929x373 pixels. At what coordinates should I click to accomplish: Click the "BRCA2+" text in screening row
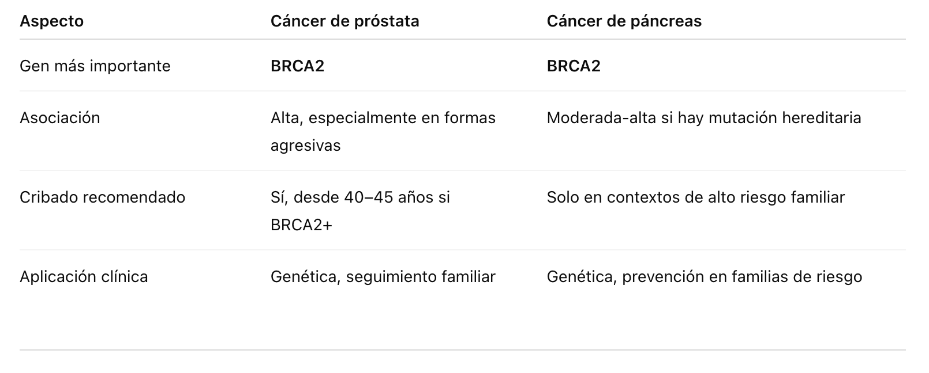[x=301, y=225]
